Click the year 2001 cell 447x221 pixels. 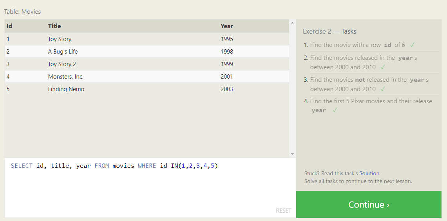(227, 77)
